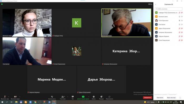Select the woman with glasses video tile
This screenshot has height=104, width=184.
tap(27, 23)
